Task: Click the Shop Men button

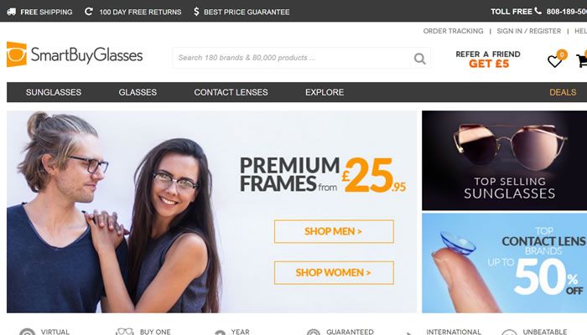Action: point(334,231)
